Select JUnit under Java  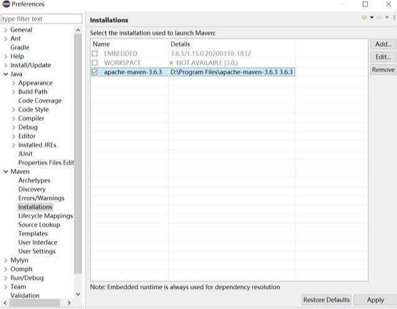(25, 154)
